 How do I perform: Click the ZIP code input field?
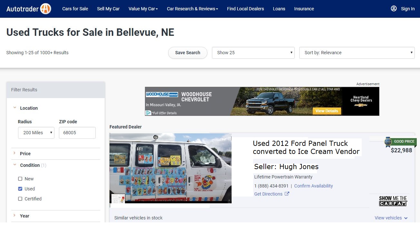(77, 133)
